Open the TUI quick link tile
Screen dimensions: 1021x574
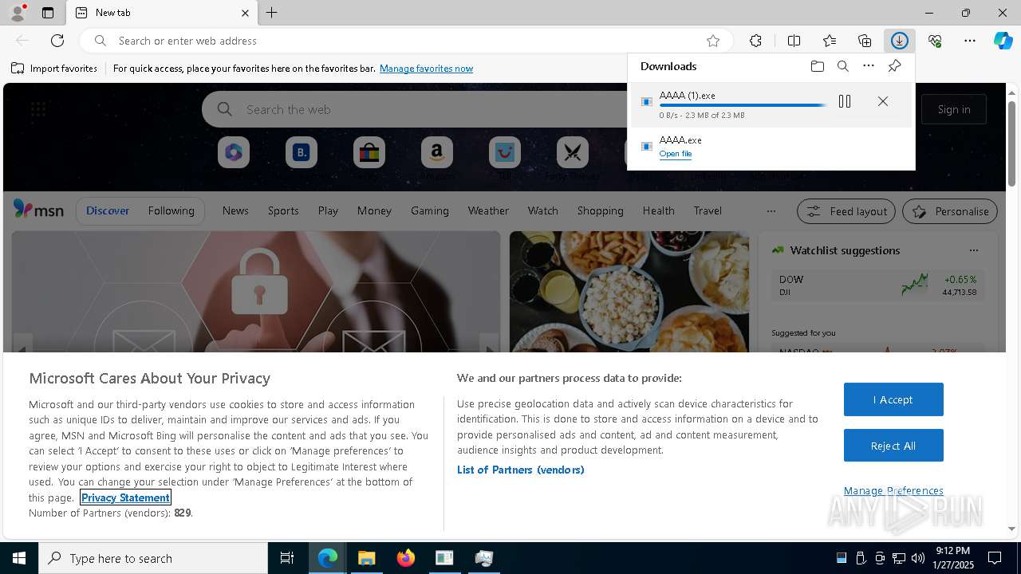tap(505, 152)
